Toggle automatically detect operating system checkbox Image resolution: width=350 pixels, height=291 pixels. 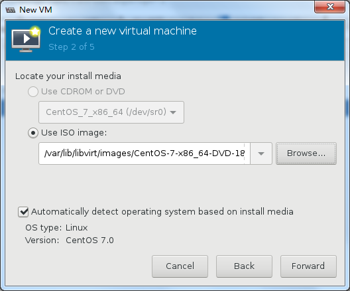click(x=23, y=212)
